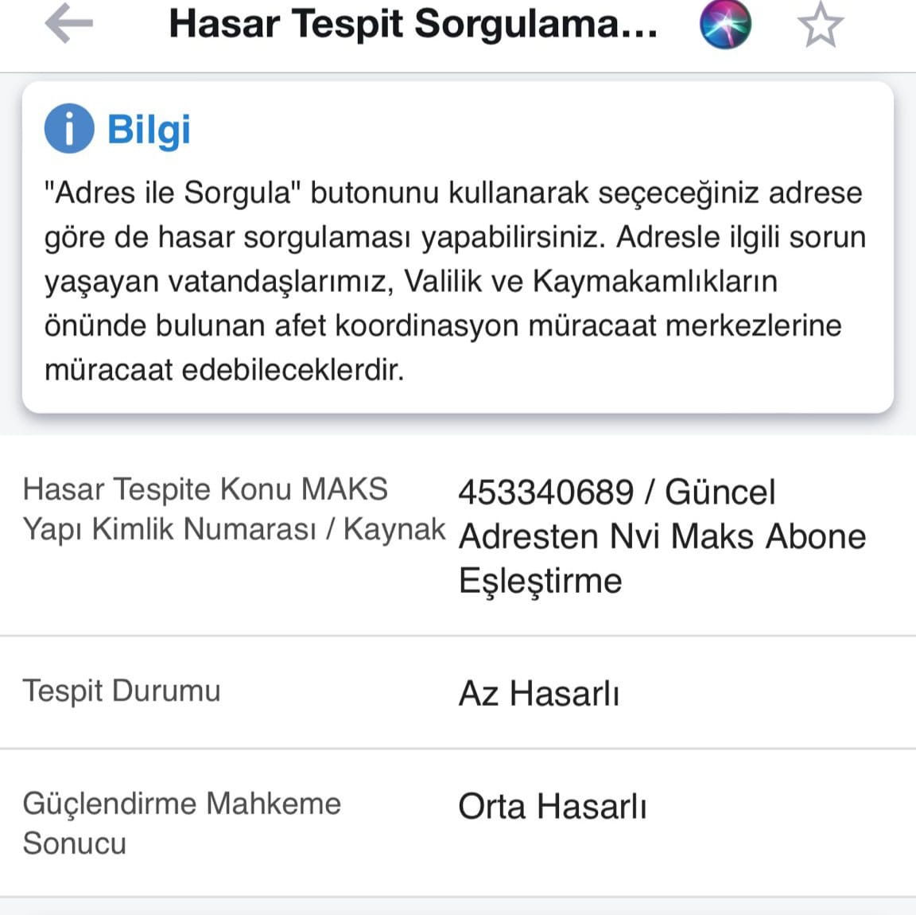
Task: Tap the "müracaat edebileceklerdir." closing line
Action: pyautogui.click(x=224, y=369)
